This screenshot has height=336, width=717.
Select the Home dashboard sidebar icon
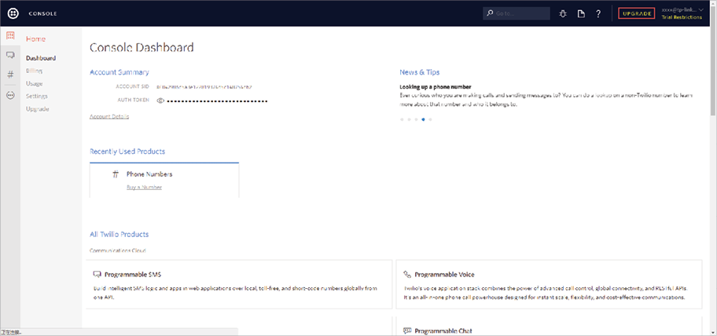(x=10, y=35)
